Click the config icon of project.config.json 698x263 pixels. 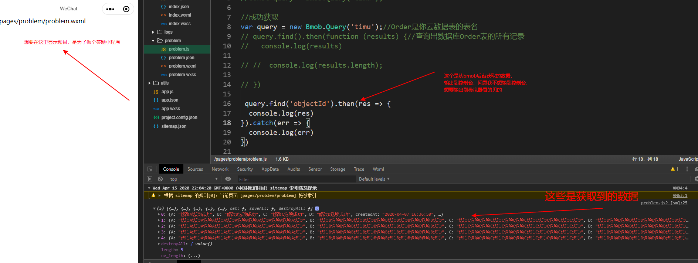[156, 117]
